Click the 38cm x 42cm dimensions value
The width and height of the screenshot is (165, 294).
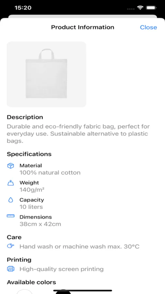[x=40, y=224]
